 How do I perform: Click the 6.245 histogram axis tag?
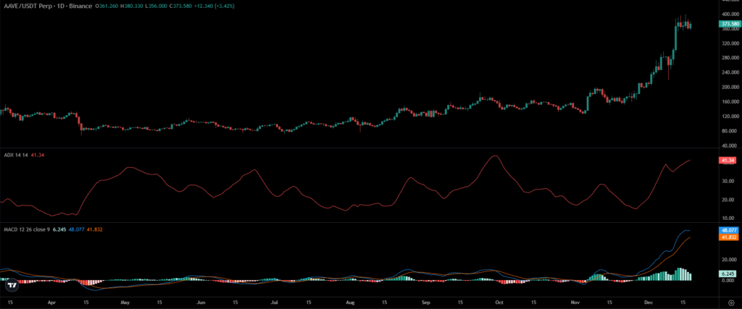728,274
